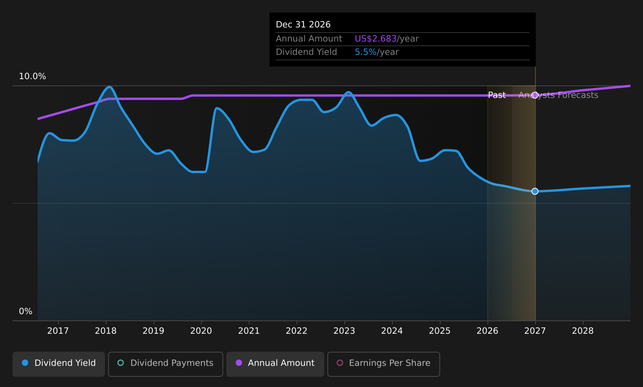
Task: Click the 2027 x-axis year label
Action: pos(535,331)
